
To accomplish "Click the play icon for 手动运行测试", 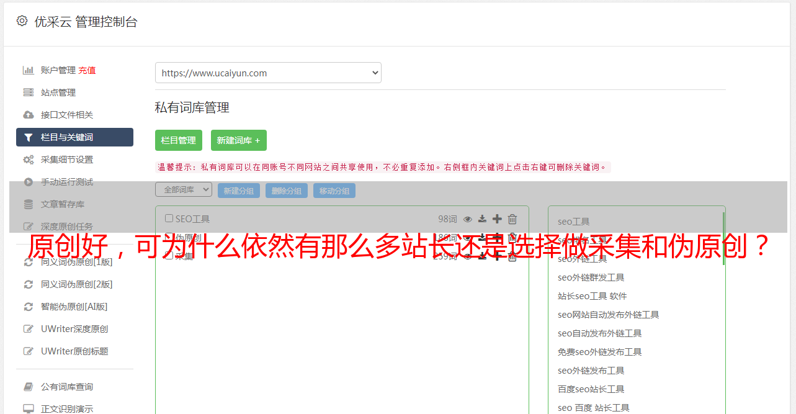I will 29,182.
